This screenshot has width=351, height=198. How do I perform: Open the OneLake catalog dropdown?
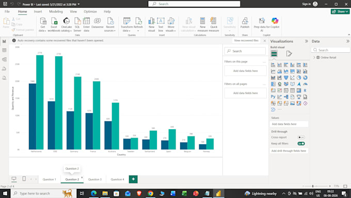[66, 24]
